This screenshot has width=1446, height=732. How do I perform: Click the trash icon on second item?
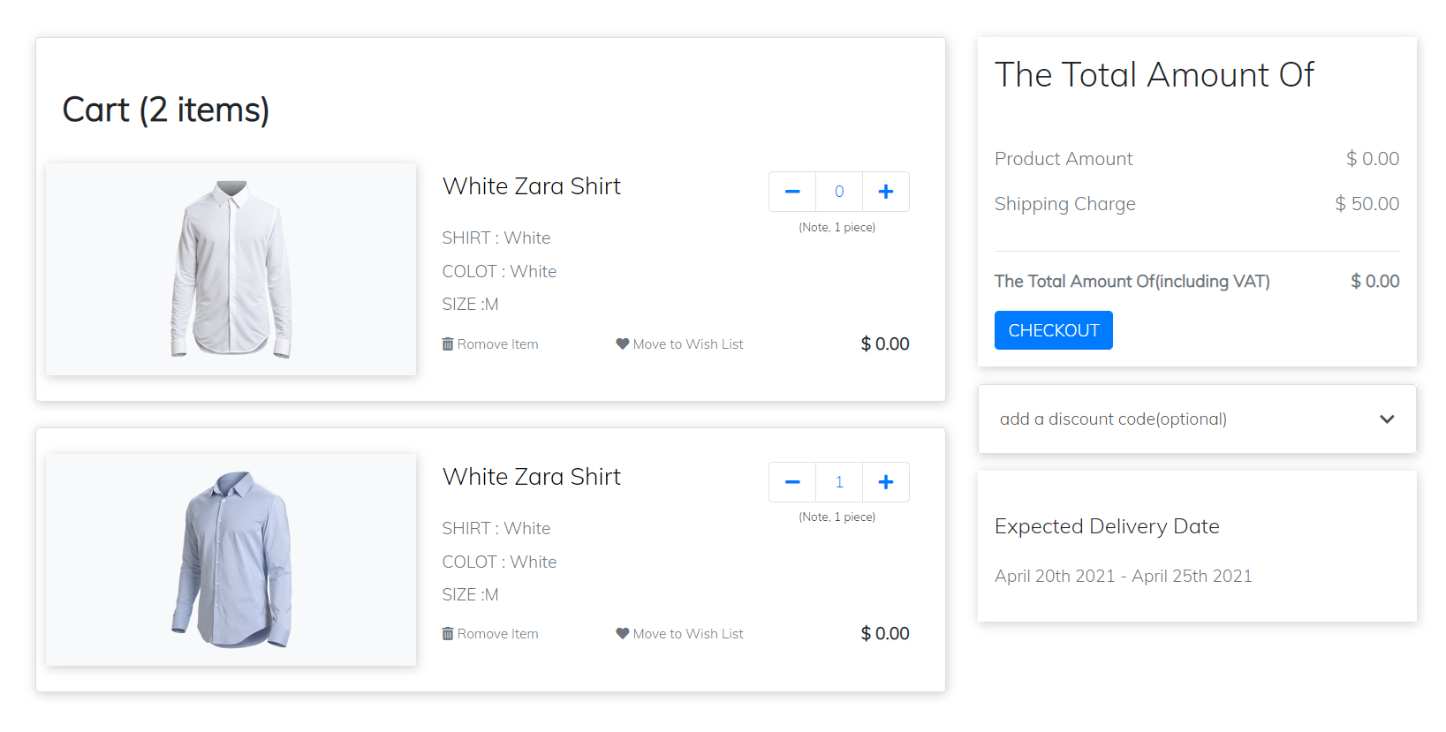coord(448,633)
